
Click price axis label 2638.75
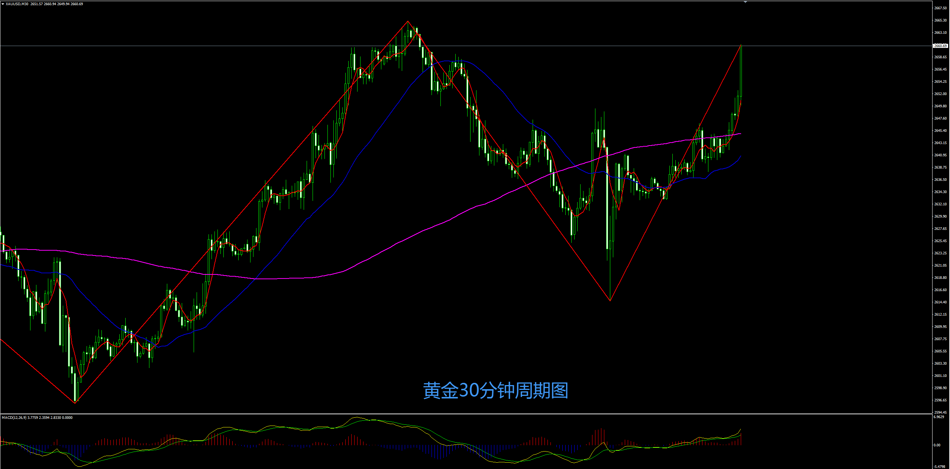click(x=940, y=167)
